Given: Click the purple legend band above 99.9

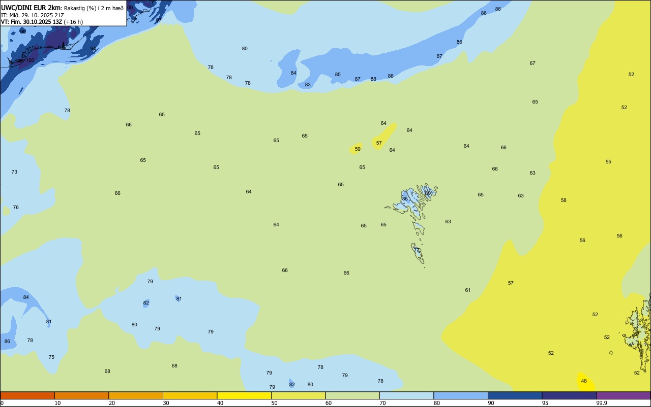Looking at the screenshot, I should click(x=624, y=395).
